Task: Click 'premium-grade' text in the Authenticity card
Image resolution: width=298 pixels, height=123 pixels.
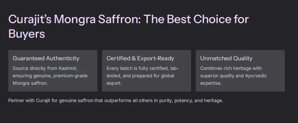Action: 71,76
